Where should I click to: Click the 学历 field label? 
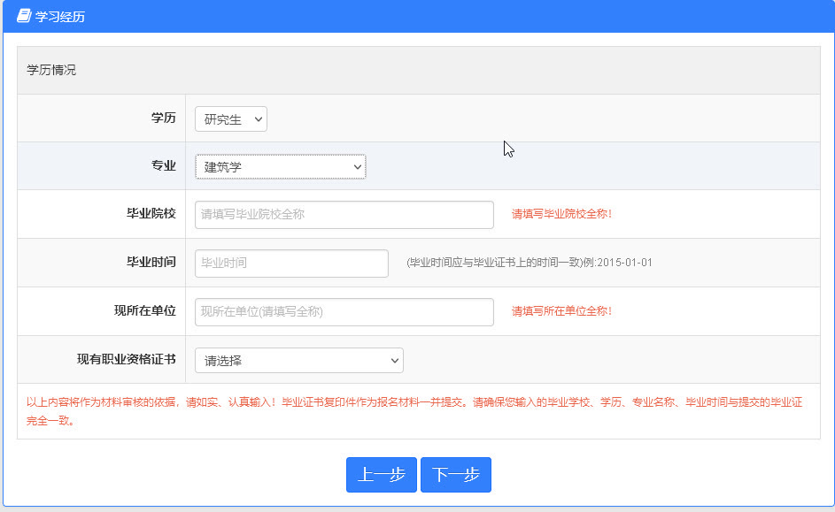pos(164,118)
